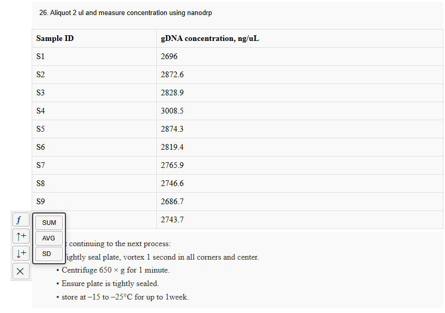Choose the AVG function

click(49, 238)
